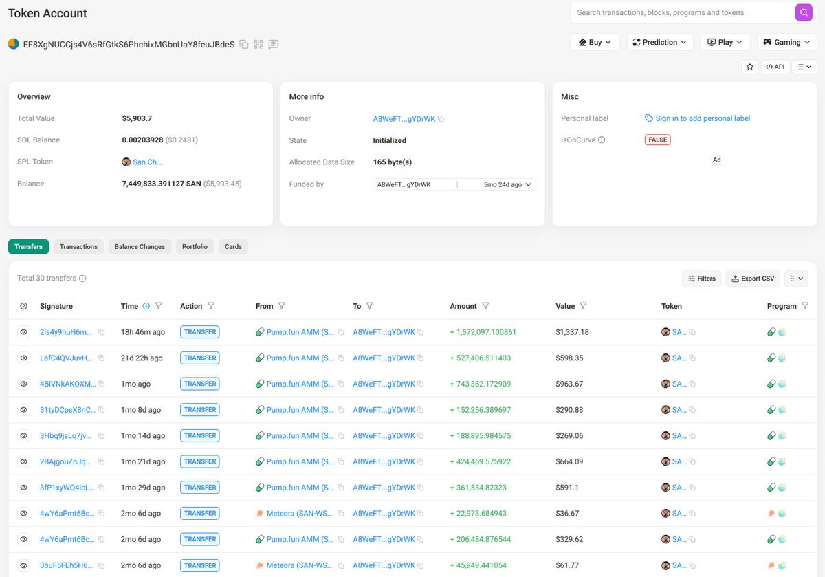Filter the To column
825x577 pixels.
370,306
